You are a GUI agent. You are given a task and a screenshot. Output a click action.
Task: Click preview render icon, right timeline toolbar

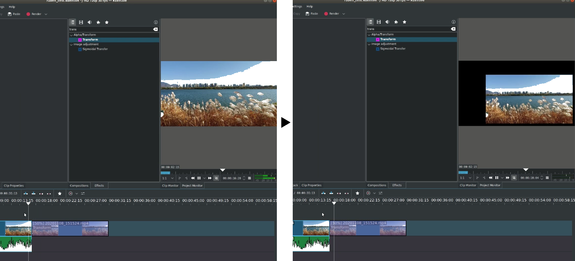coord(368,193)
